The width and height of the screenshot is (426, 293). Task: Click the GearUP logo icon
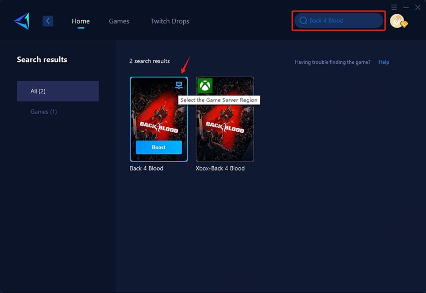point(22,21)
